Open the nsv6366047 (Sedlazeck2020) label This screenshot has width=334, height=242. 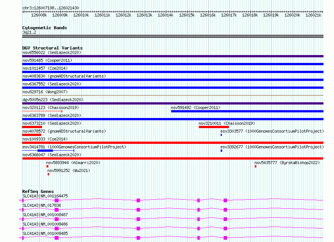pos(52,155)
